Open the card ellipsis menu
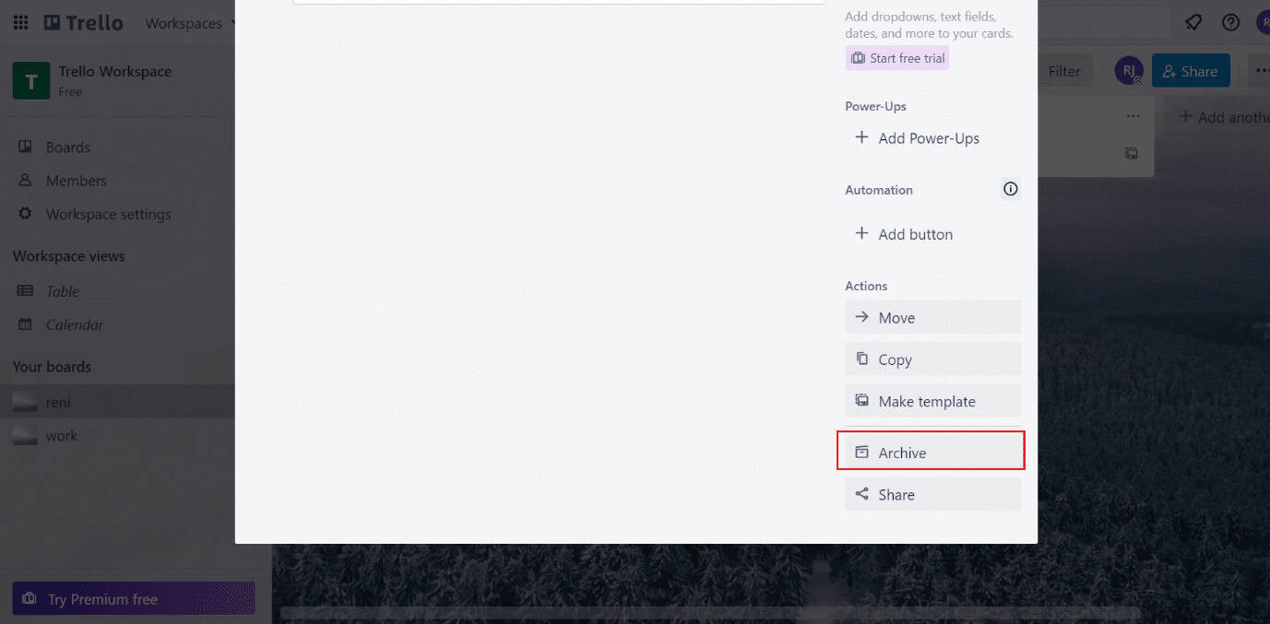This screenshot has width=1270, height=624. (1133, 115)
